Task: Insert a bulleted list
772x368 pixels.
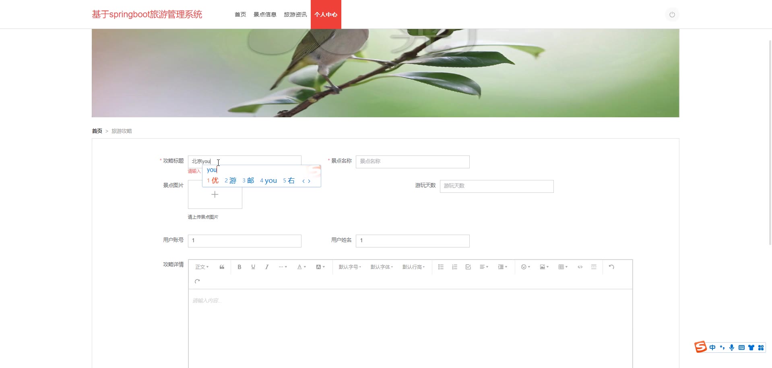Action: (x=441, y=267)
